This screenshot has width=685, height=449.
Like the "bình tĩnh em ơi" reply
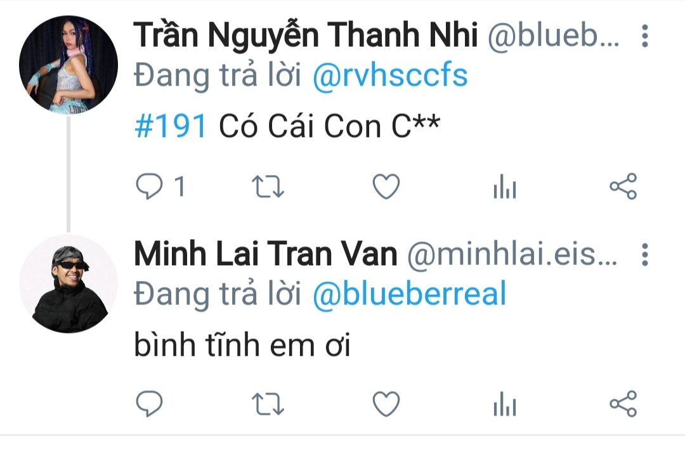(386, 403)
